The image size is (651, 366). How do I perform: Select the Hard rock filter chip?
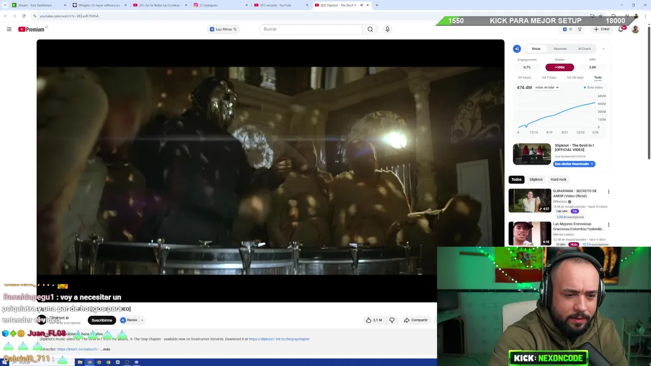click(x=558, y=179)
